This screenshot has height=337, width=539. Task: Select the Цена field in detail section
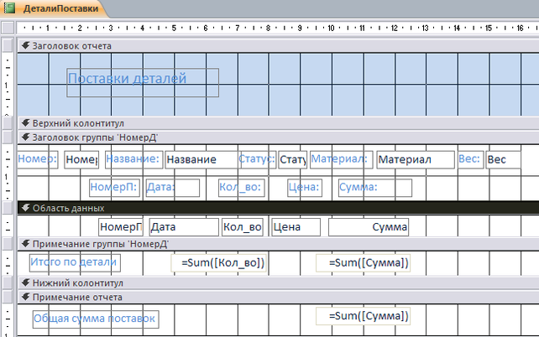pos(296,227)
